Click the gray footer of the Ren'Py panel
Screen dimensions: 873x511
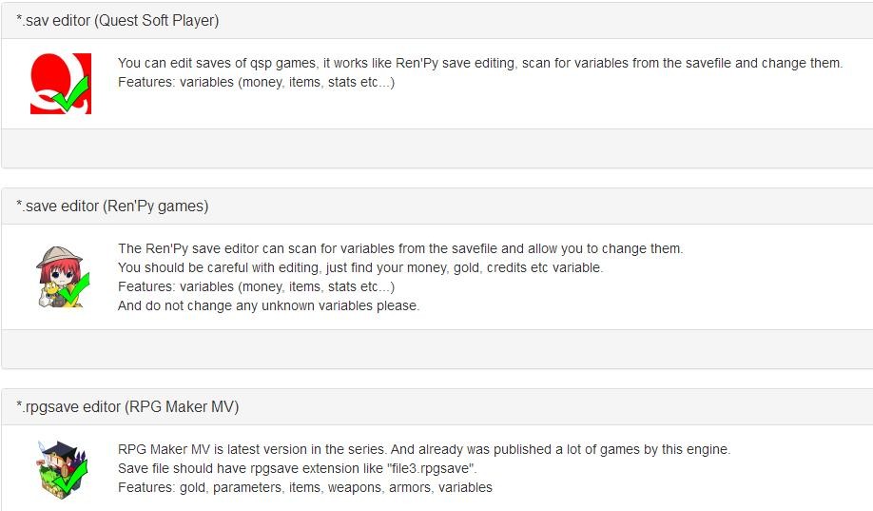click(436, 349)
